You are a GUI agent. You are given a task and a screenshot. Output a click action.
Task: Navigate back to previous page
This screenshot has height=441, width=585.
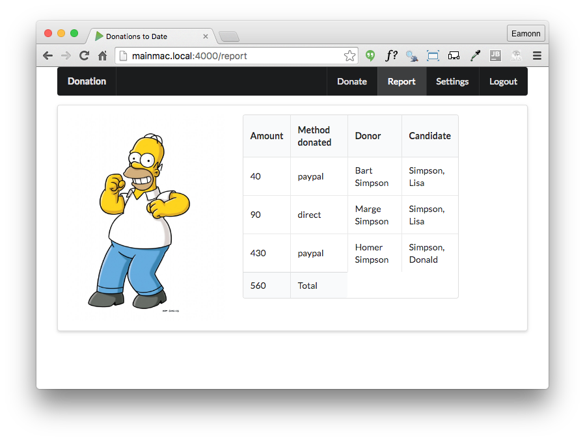(48, 56)
